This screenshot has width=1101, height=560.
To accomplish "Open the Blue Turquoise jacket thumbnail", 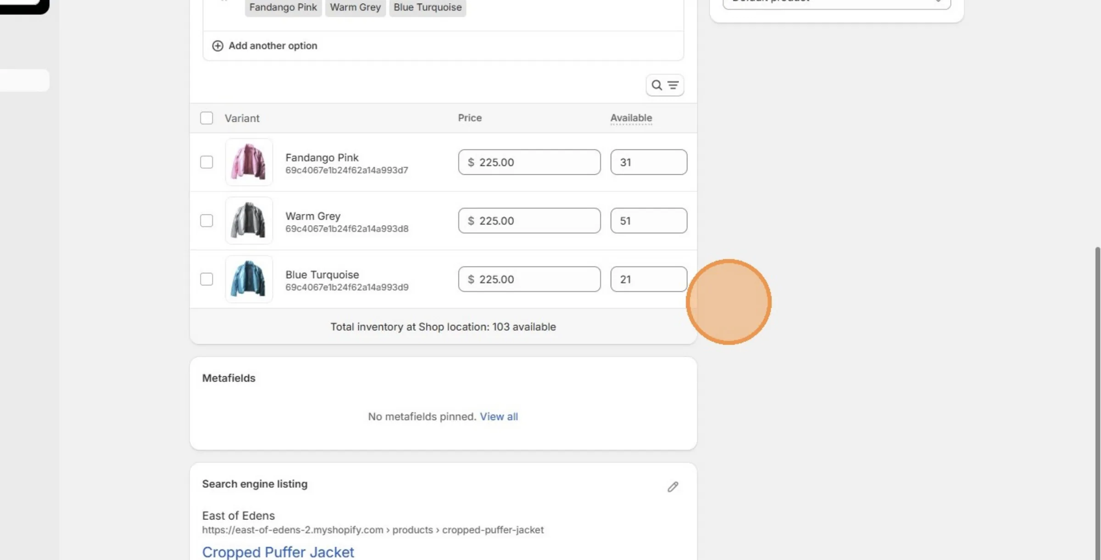I will click(x=249, y=279).
